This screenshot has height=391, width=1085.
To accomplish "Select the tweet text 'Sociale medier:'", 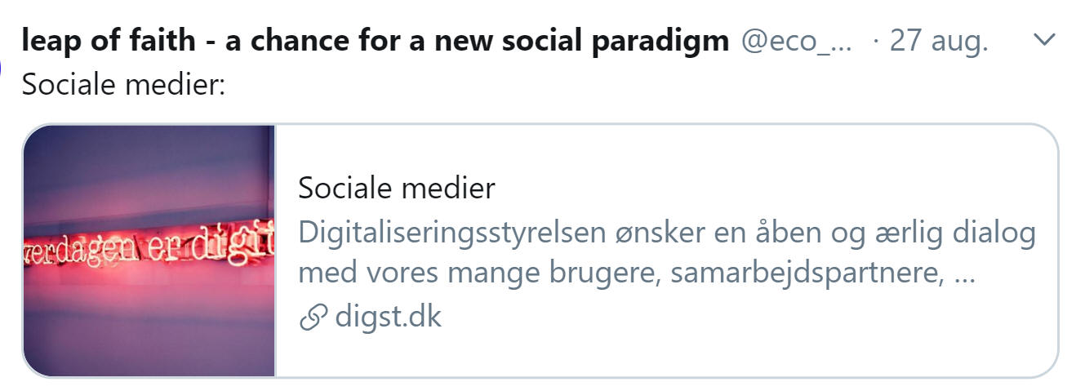I will (x=123, y=83).
